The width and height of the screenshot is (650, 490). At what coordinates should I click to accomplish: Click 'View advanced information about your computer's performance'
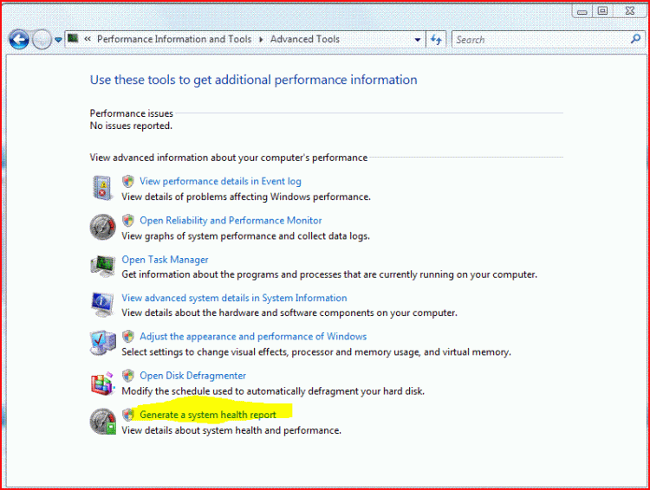pyautogui.click(x=229, y=158)
